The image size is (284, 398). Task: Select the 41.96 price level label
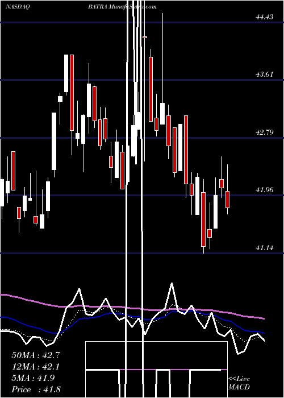click(x=265, y=189)
